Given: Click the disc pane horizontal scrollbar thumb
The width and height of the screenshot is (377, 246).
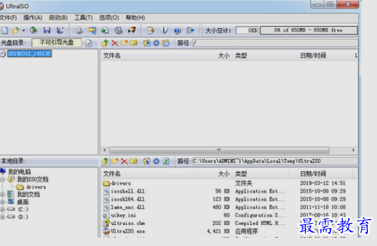Looking at the screenshot, I should tap(219, 150).
